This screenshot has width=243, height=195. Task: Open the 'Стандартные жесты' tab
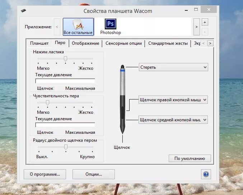(x=168, y=43)
